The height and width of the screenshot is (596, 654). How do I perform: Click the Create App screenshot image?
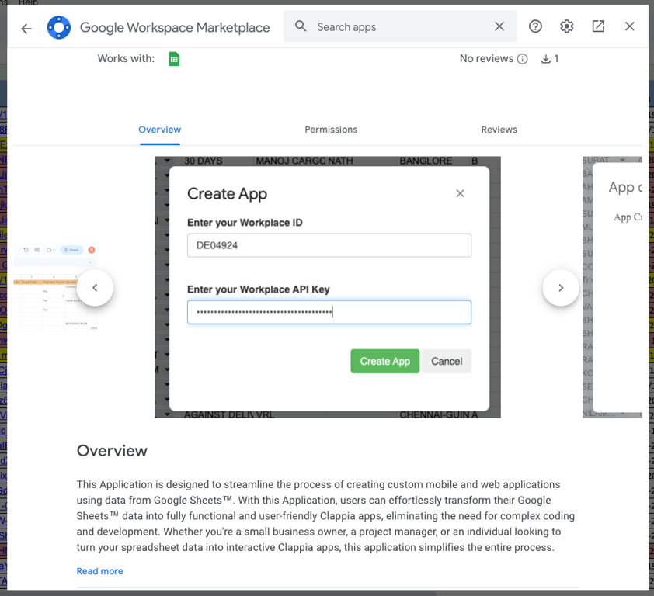coord(328,287)
